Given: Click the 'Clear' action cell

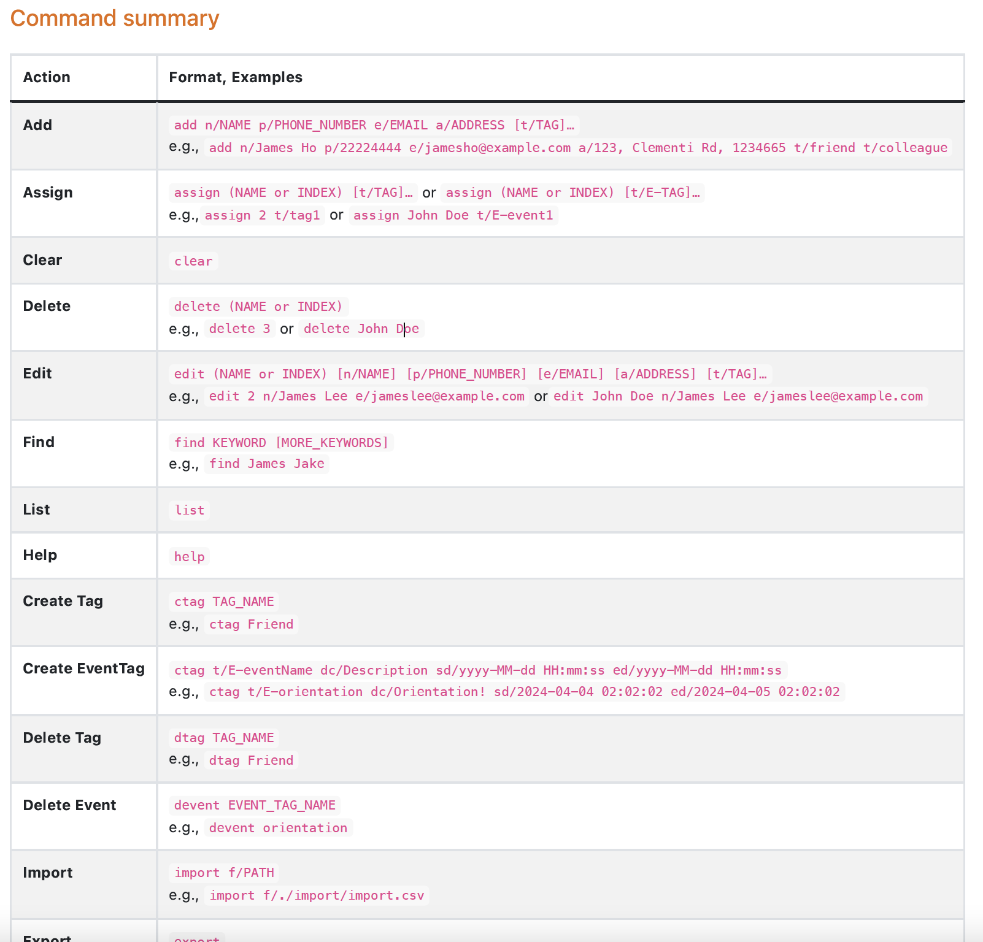Looking at the screenshot, I should 83,261.
